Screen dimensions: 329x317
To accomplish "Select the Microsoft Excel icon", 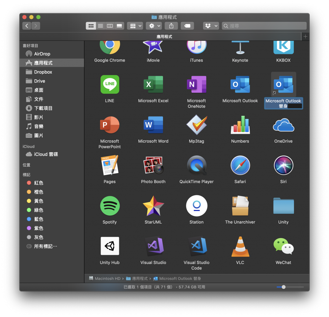I will pyautogui.click(x=153, y=84).
